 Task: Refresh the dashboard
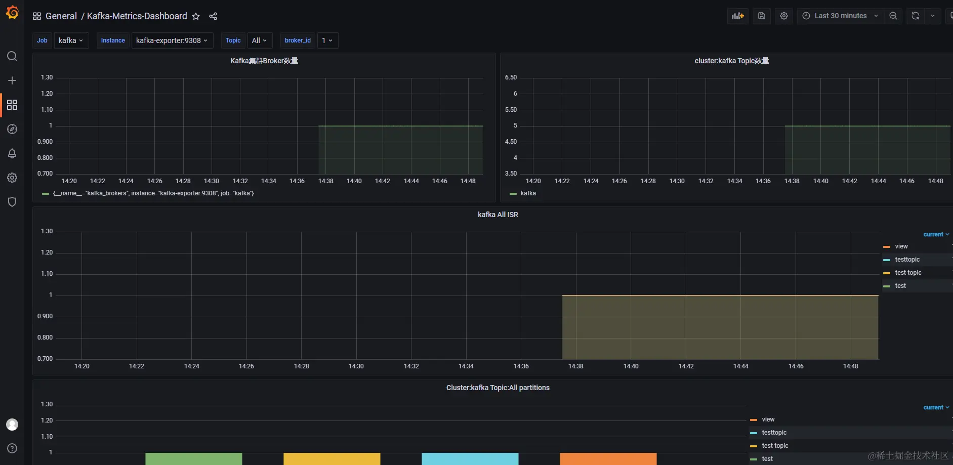point(916,16)
